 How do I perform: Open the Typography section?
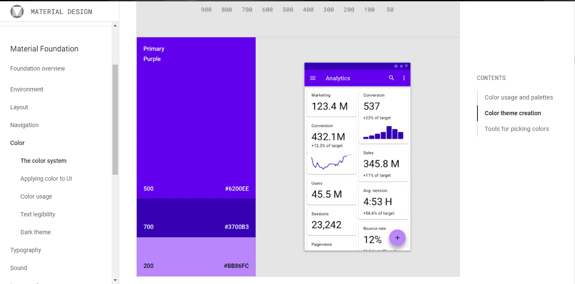pyautogui.click(x=26, y=250)
